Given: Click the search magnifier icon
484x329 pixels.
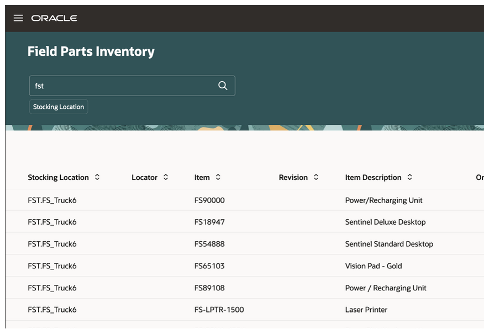Looking at the screenshot, I should point(223,86).
